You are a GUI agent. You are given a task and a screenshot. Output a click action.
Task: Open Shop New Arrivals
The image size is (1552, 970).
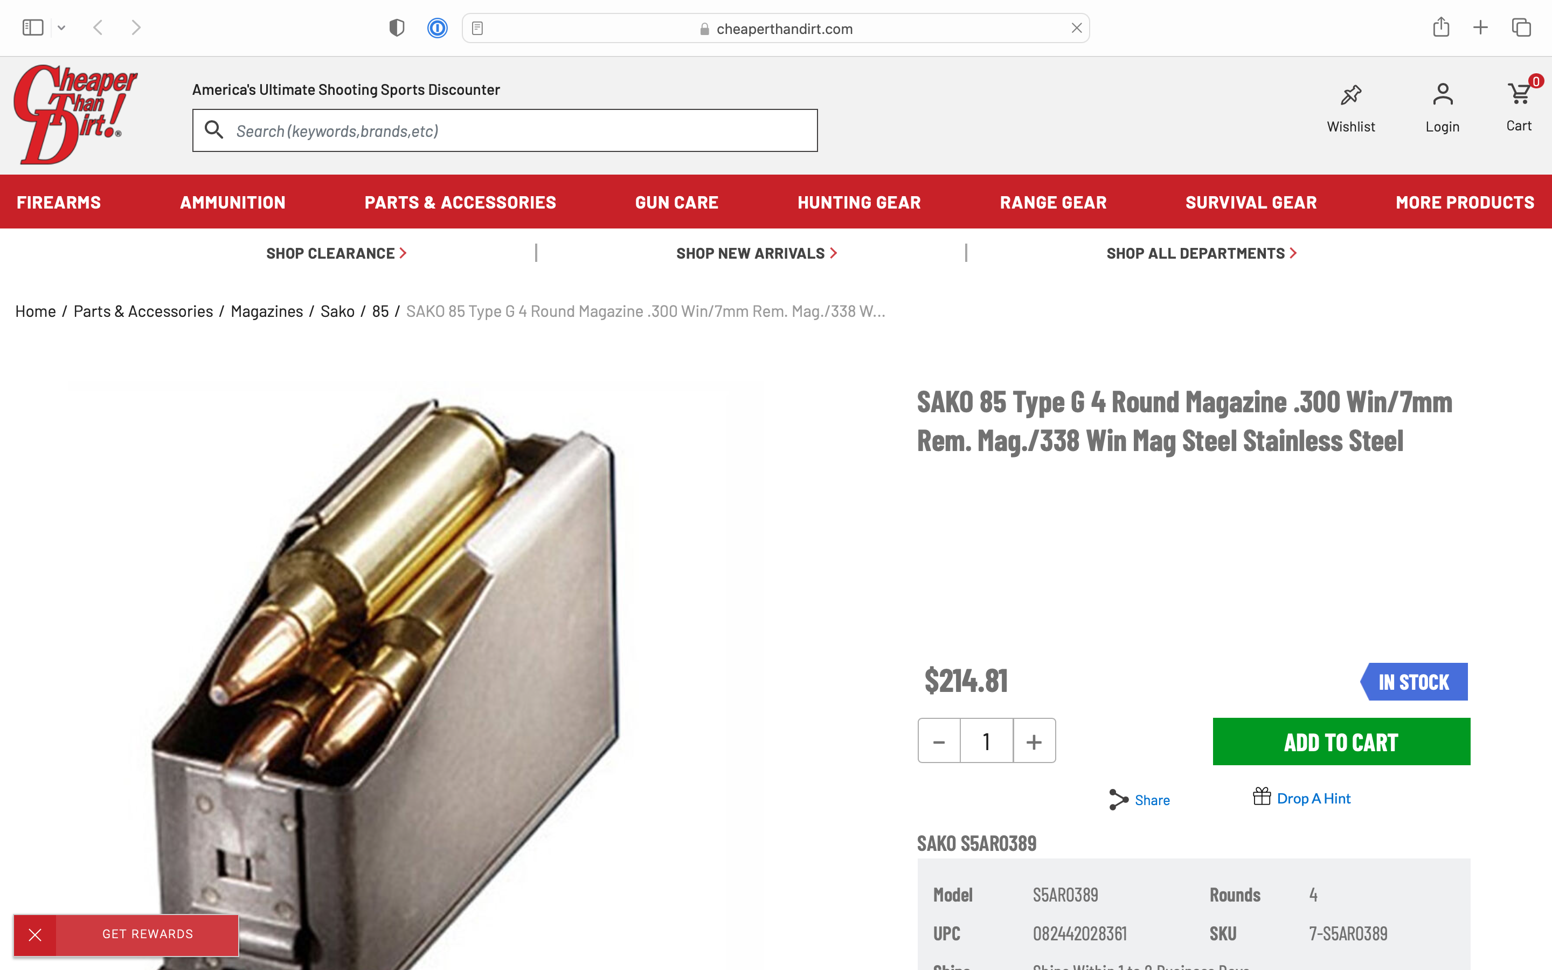[x=757, y=253]
